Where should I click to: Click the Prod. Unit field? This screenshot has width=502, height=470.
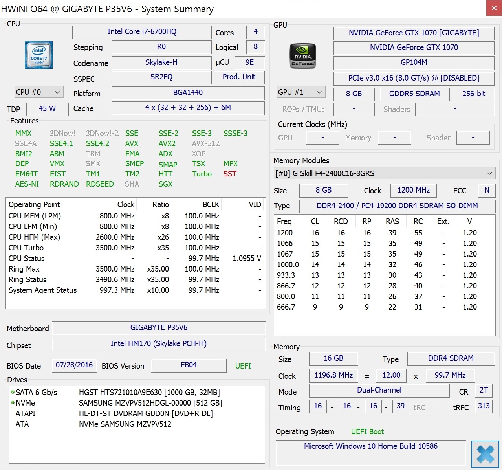click(239, 77)
